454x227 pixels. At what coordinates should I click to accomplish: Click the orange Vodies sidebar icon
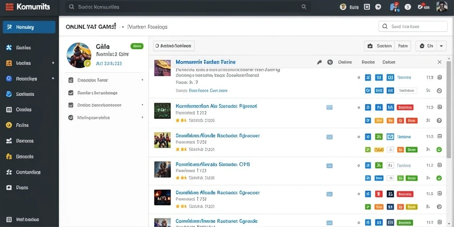tap(9, 63)
